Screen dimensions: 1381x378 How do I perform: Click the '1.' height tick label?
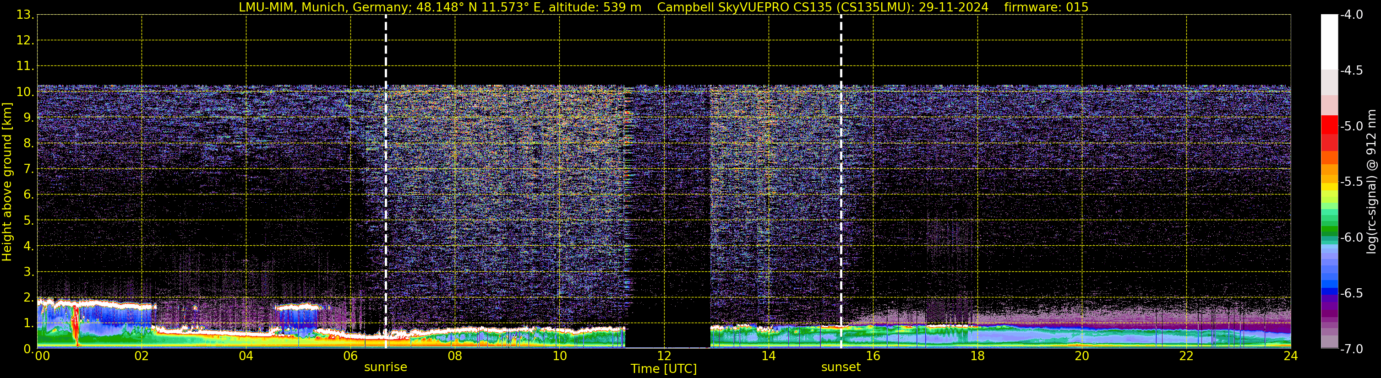coord(29,323)
